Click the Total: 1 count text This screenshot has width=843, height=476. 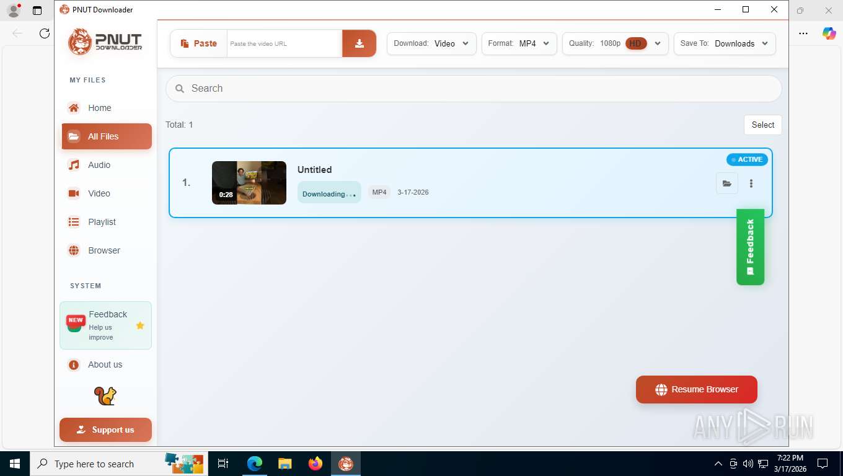179,125
